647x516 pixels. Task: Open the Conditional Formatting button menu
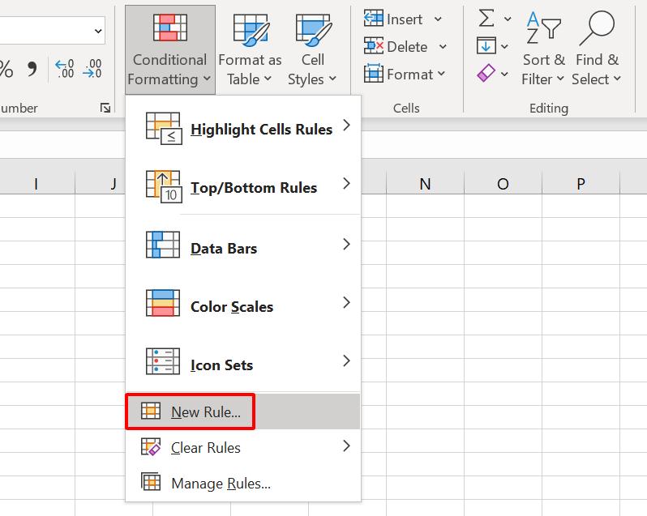[x=170, y=50]
